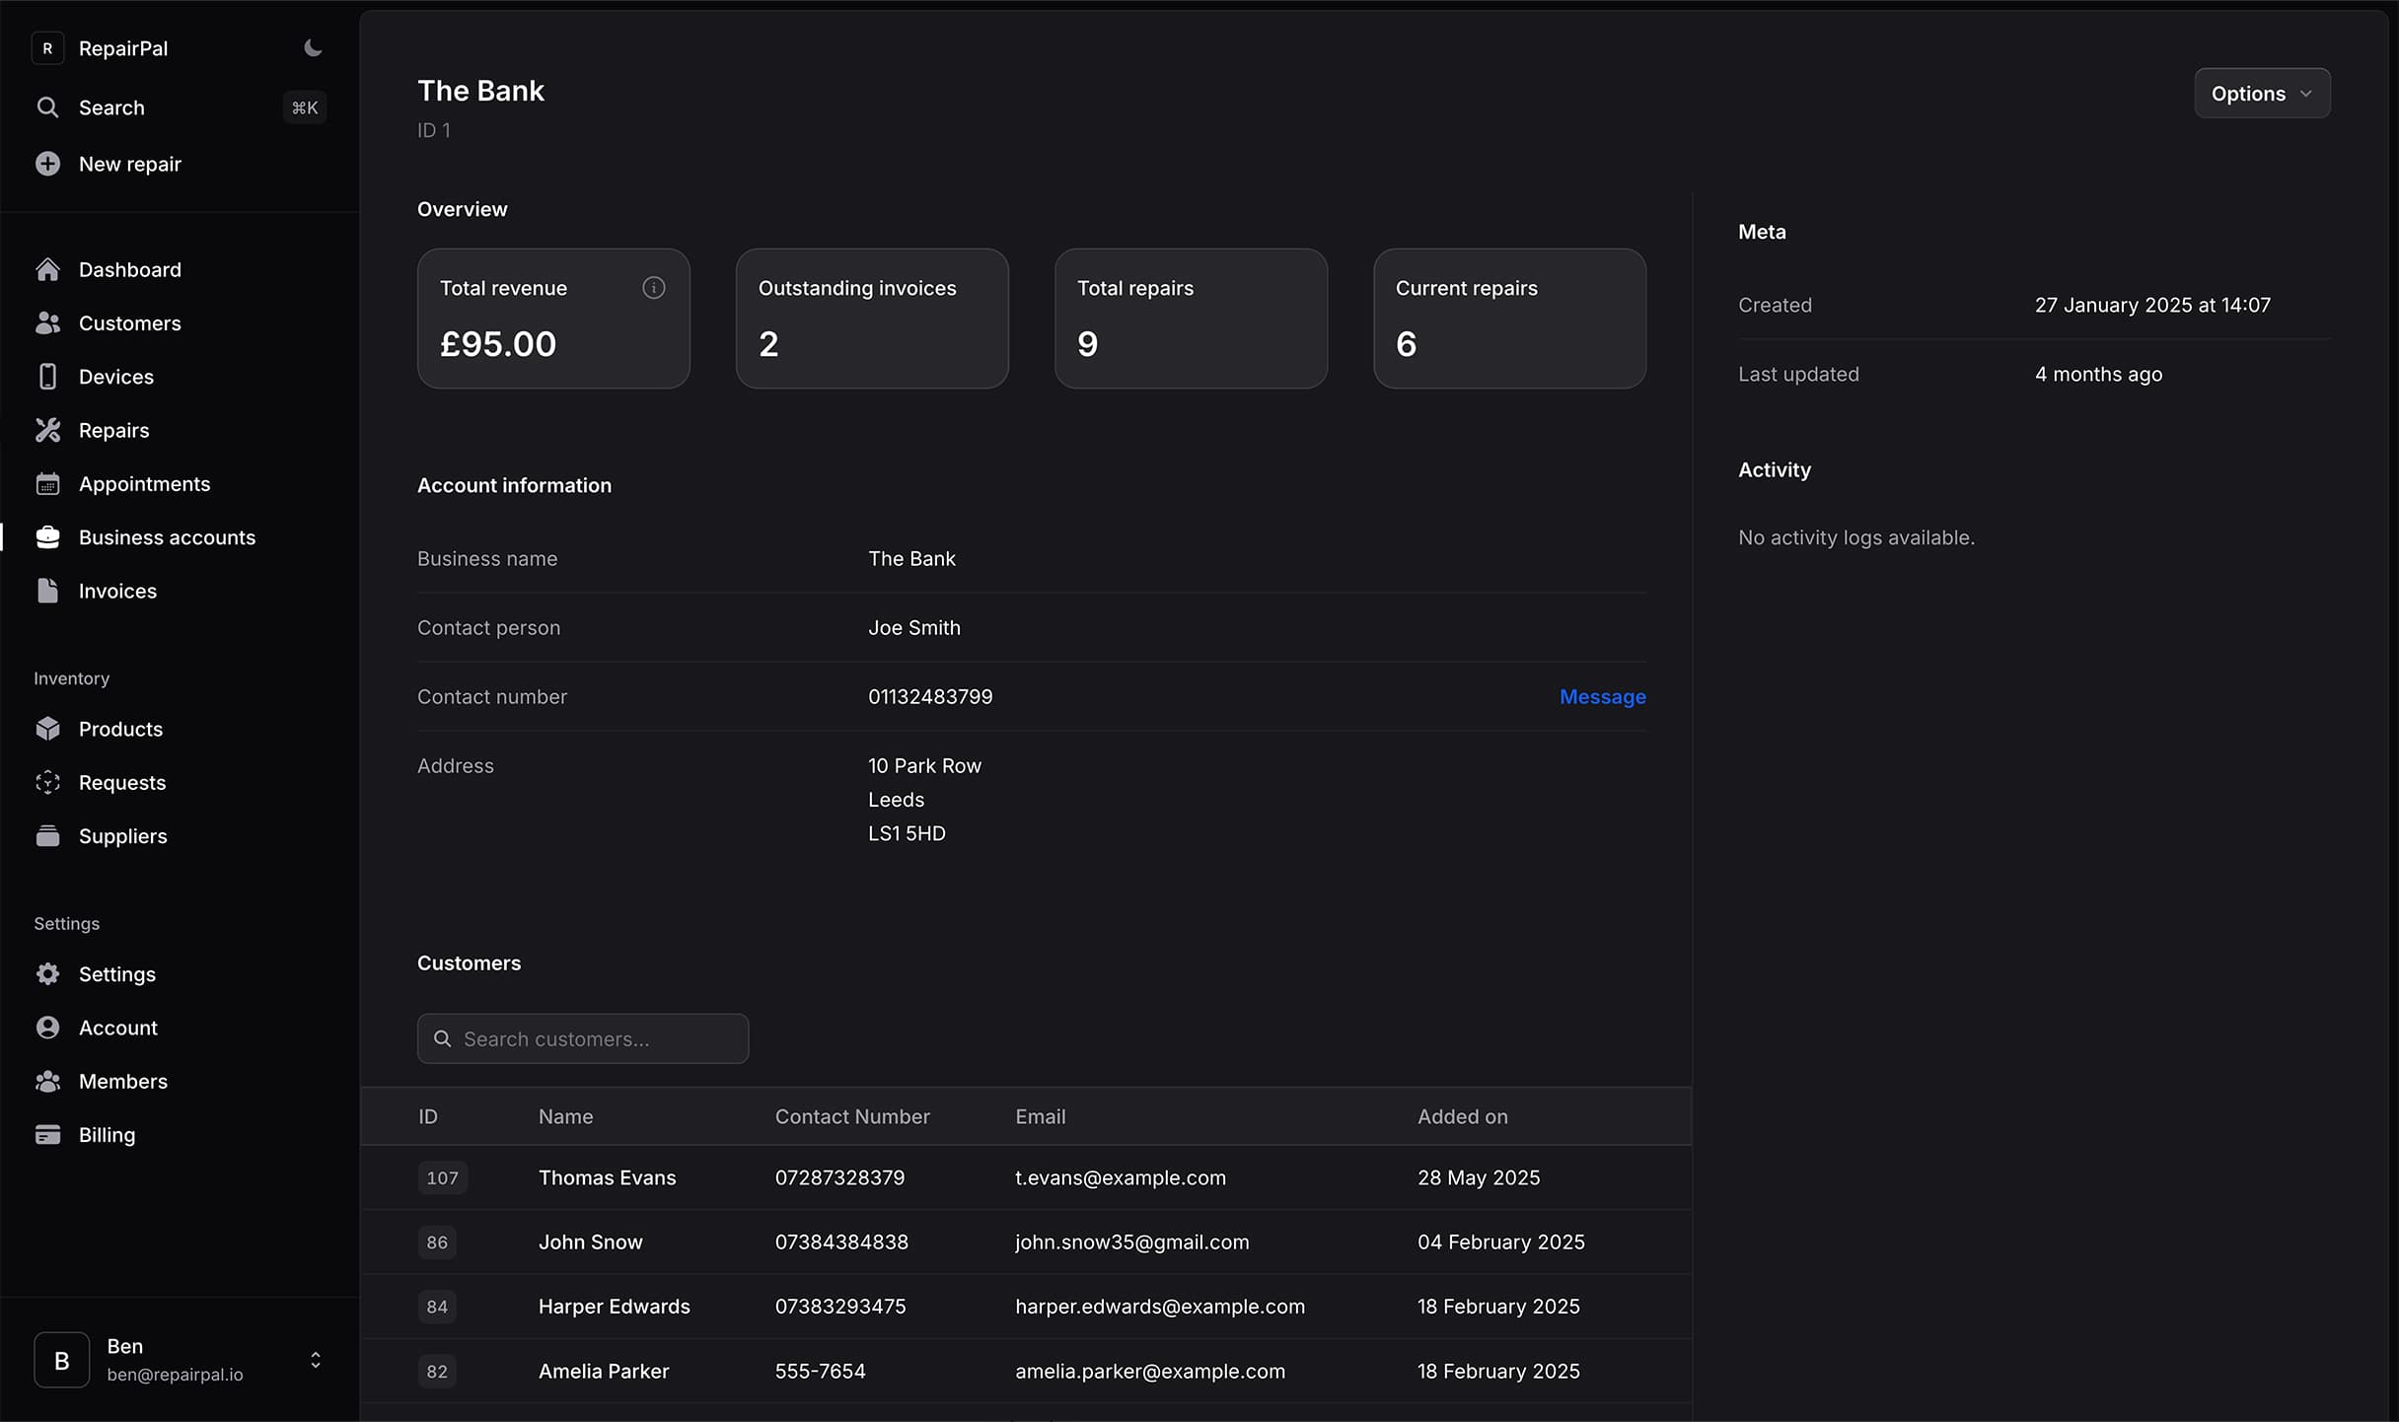Click email t.evans@example.com
This screenshot has width=2399, height=1422.
click(x=1121, y=1178)
